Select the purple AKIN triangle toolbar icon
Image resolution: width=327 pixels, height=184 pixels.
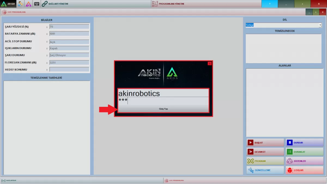click(28, 4)
